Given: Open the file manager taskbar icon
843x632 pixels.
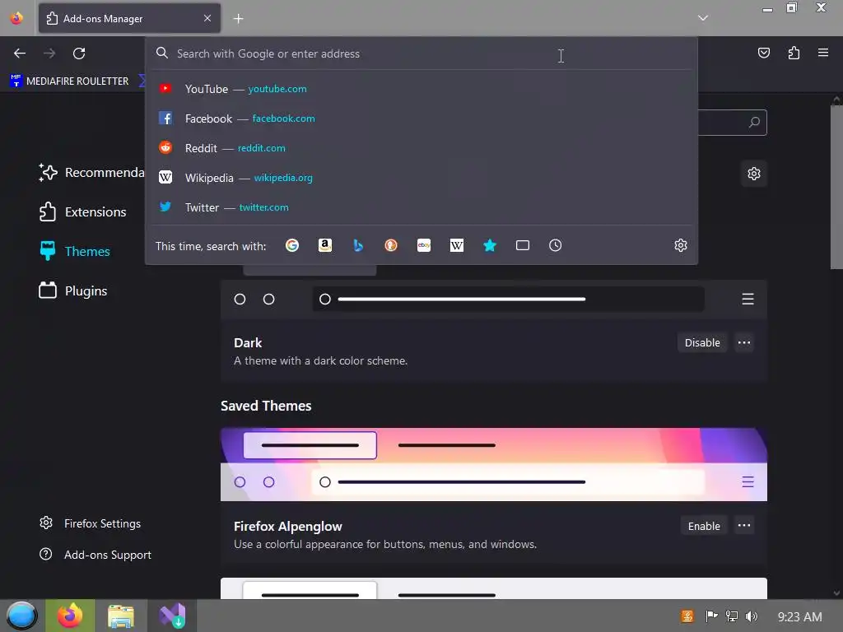Looking at the screenshot, I should pyautogui.click(x=121, y=616).
